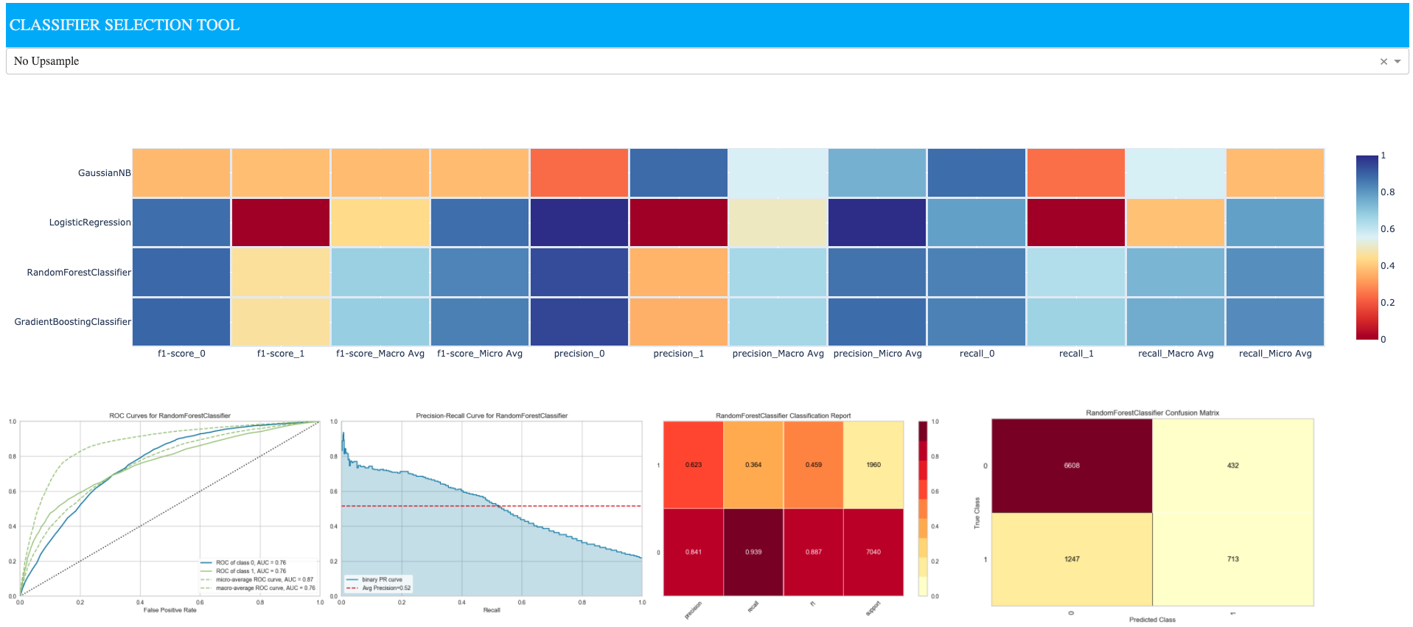Image resolution: width=1413 pixels, height=627 pixels.
Task: Click the binary PR curve legend box
Action: pyautogui.click(x=379, y=584)
